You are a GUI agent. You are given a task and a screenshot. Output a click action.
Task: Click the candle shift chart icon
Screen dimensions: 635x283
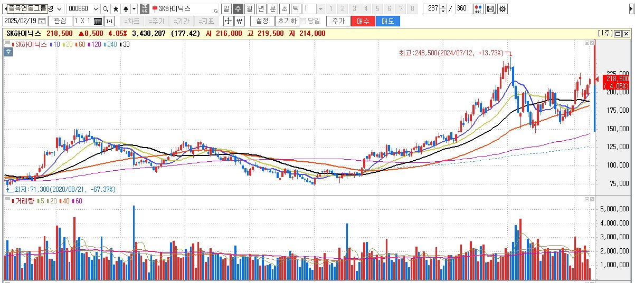click(x=478, y=9)
